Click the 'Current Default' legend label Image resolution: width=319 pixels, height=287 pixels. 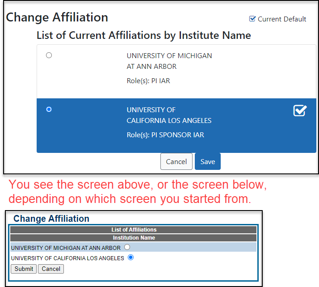[x=282, y=19]
